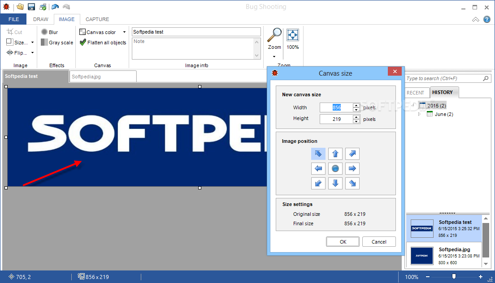Undo with the blue arrow icon
495x283 pixels.
coord(55,7)
